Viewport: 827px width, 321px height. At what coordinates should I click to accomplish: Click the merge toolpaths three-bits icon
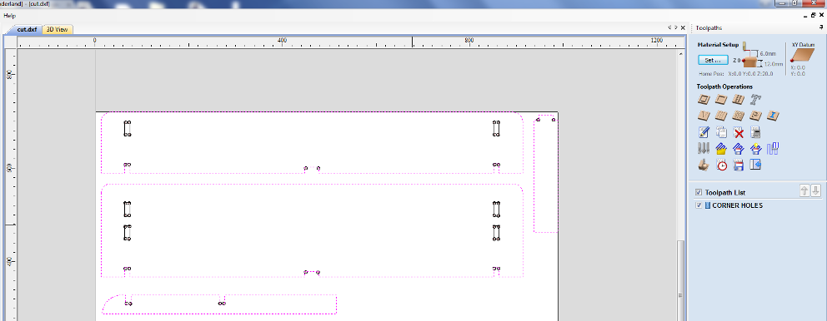point(703,149)
